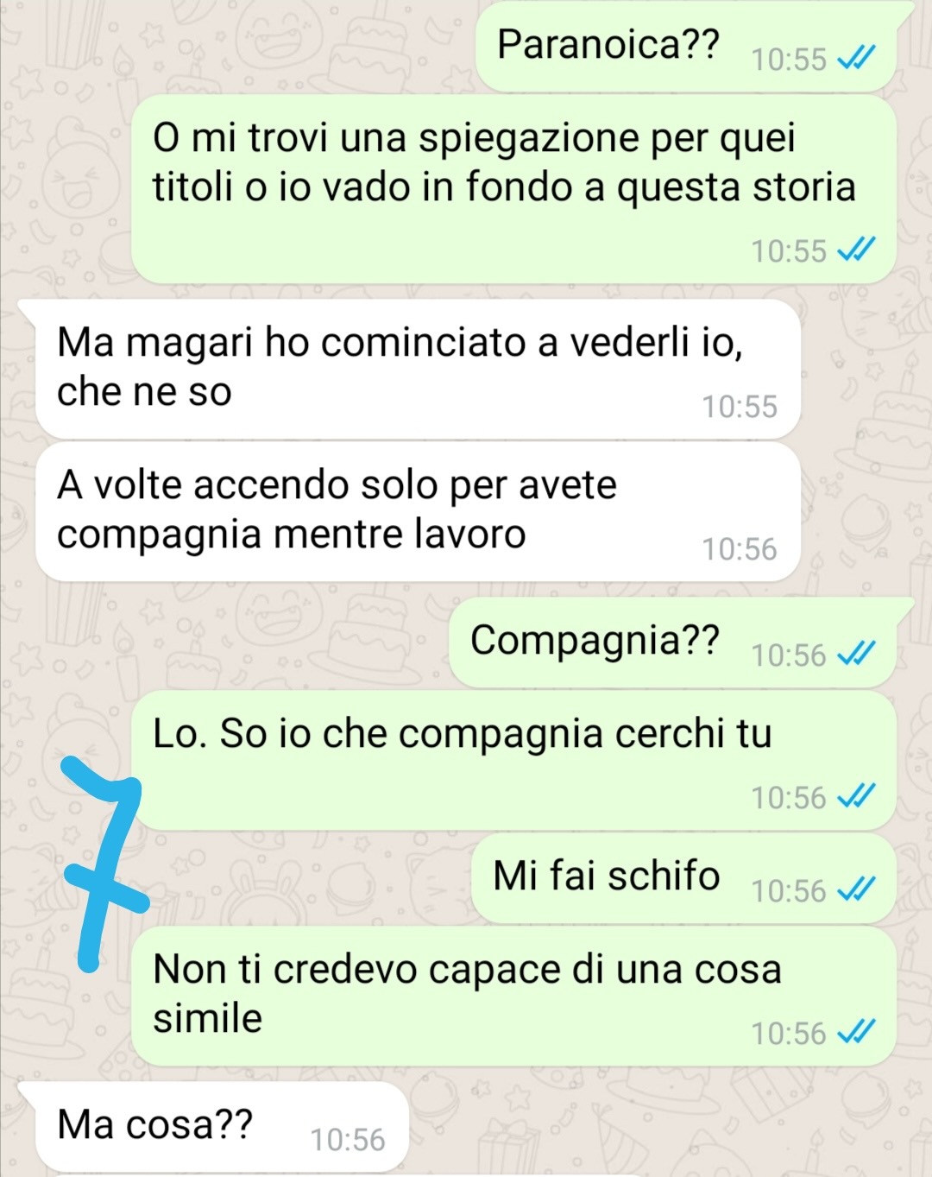Tap the read-receipt ticks on "Paranoica??"

[x=857, y=58]
